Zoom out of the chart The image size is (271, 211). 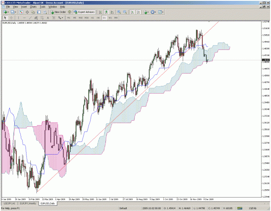tap(125, 12)
